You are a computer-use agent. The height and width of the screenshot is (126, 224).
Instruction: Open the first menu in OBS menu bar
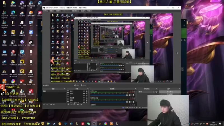45,11
